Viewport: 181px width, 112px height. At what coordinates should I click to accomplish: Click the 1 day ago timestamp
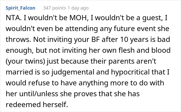pos(78,8)
